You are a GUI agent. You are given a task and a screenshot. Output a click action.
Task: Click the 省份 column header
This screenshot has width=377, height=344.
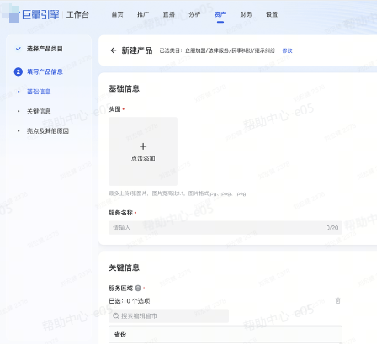[120, 335]
